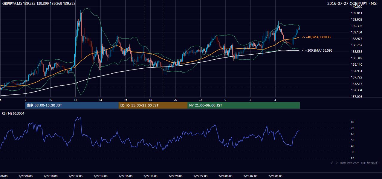Click price axis value 138.558
This screenshot has width=382, height=179.
point(357,52)
